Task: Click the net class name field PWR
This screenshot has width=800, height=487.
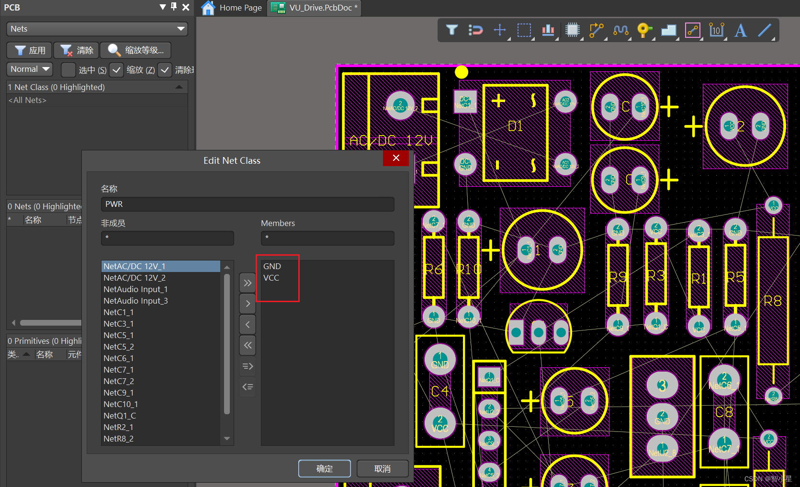Action: pos(248,204)
